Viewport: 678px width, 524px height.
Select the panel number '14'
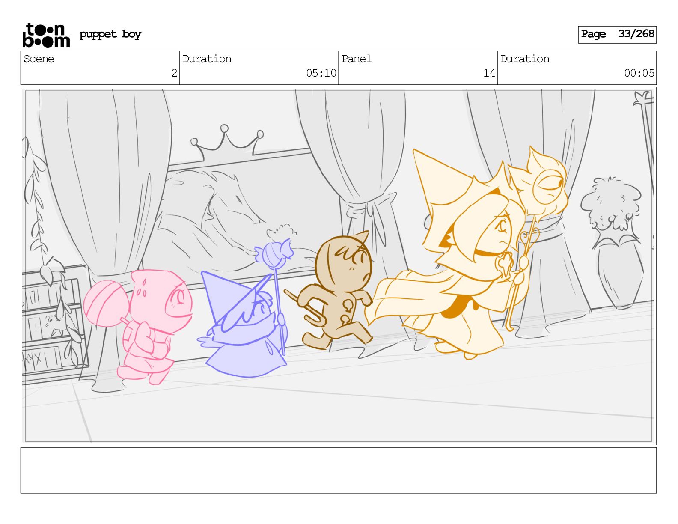489,73
